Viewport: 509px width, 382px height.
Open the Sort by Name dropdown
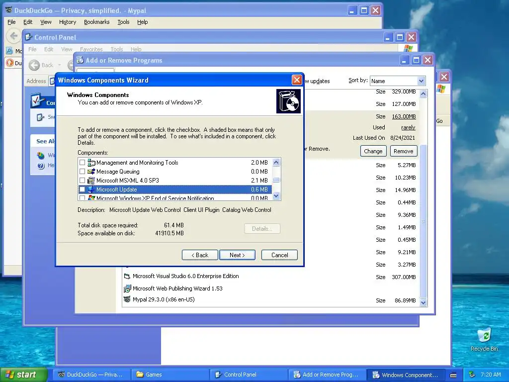click(421, 81)
